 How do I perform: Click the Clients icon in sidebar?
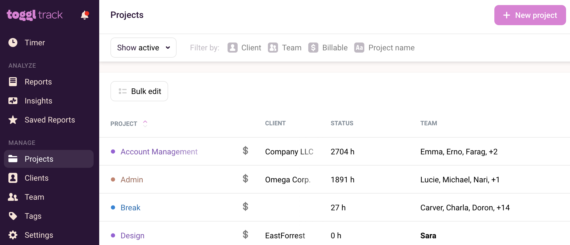pos(13,178)
